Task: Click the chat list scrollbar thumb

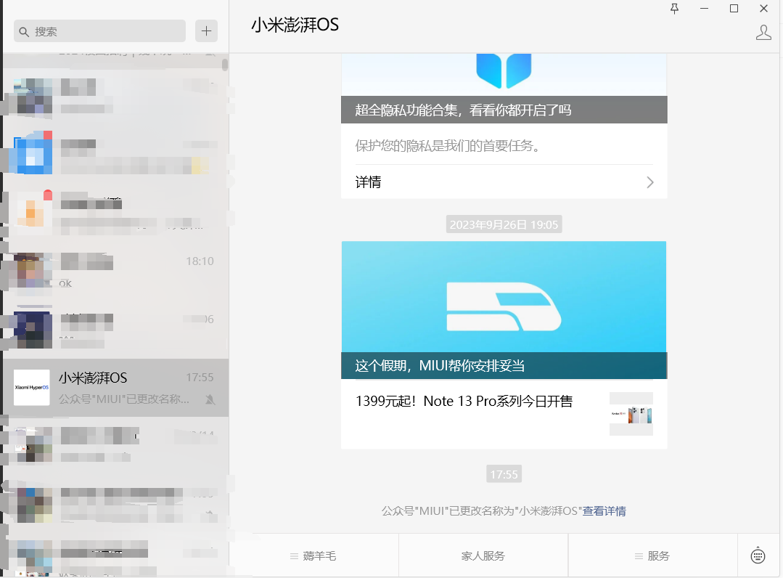Action: point(225,65)
